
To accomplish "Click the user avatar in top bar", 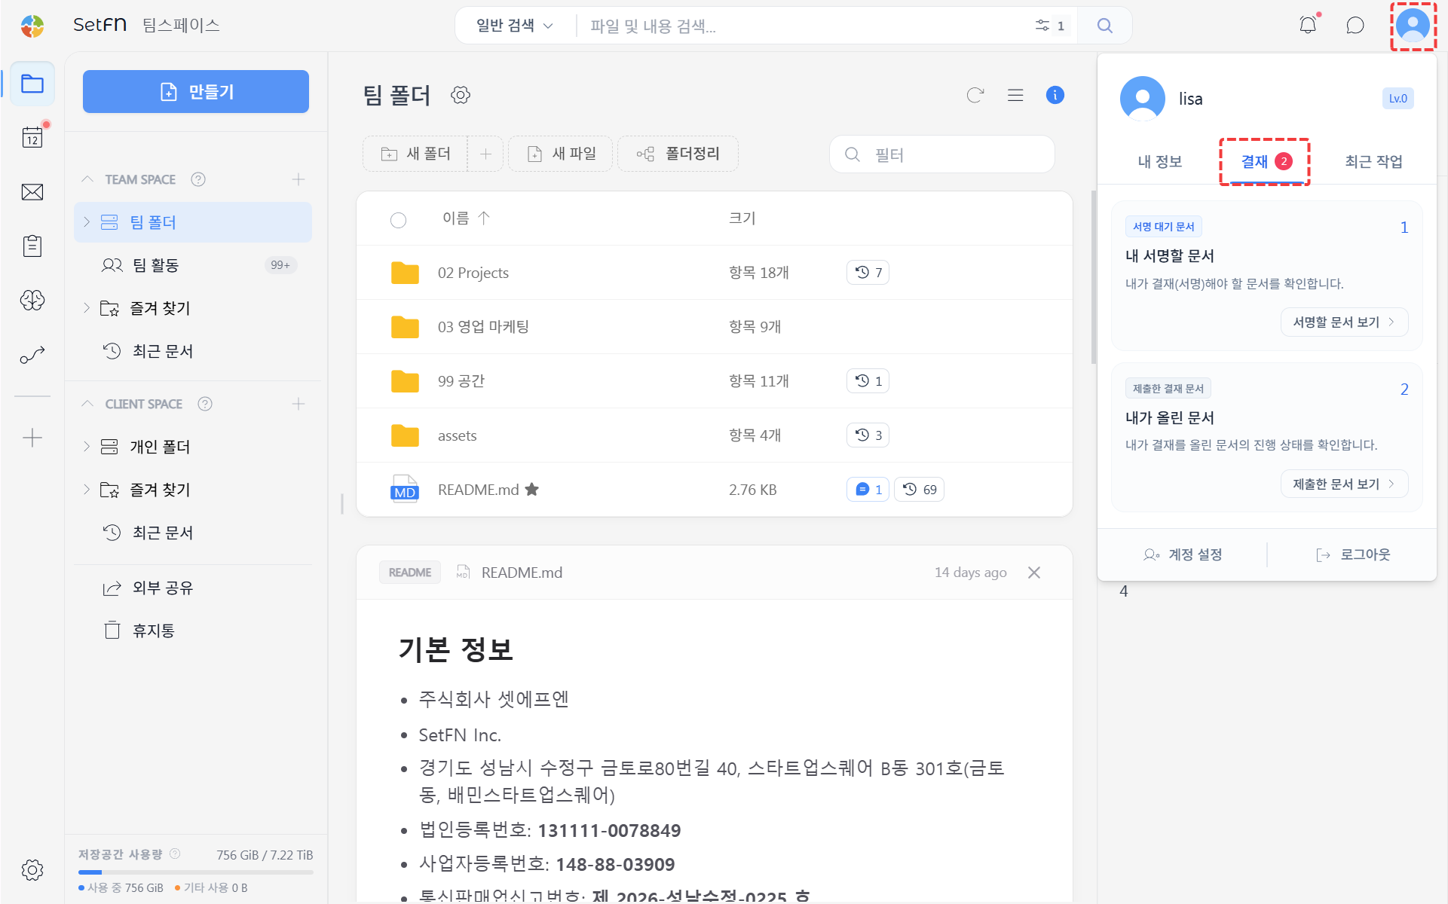I will (1413, 26).
